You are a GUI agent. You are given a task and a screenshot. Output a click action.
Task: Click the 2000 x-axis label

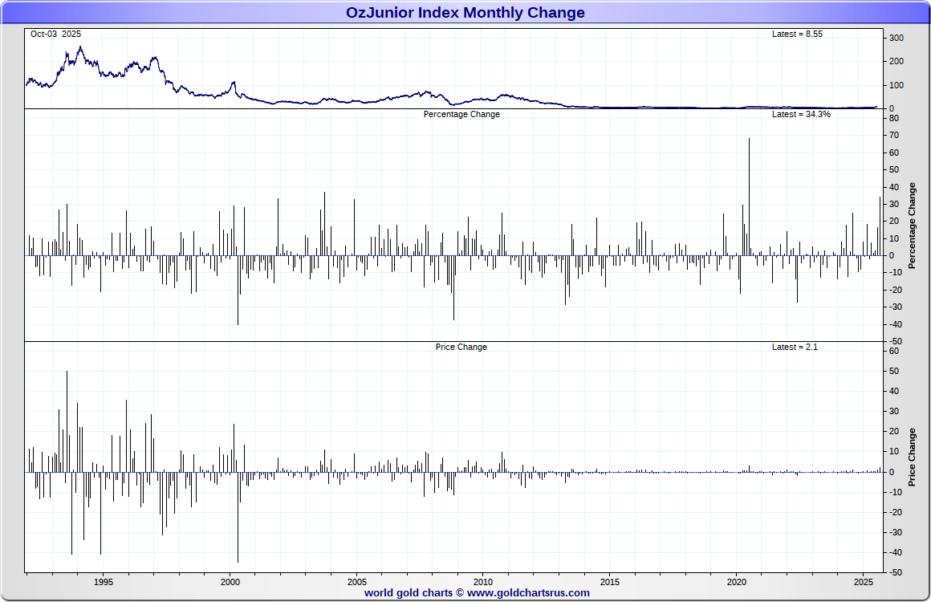pos(230,582)
